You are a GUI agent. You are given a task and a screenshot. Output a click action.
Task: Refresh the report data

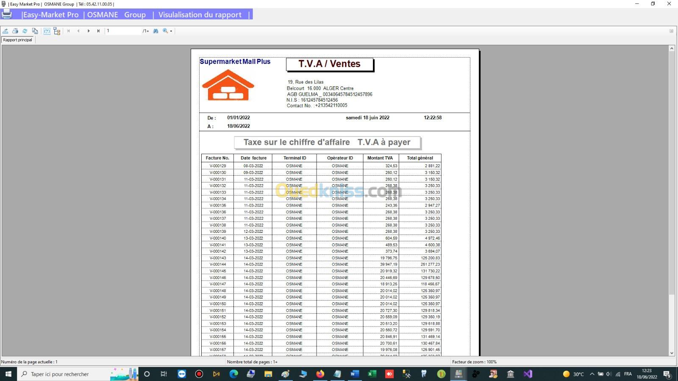pos(25,31)
